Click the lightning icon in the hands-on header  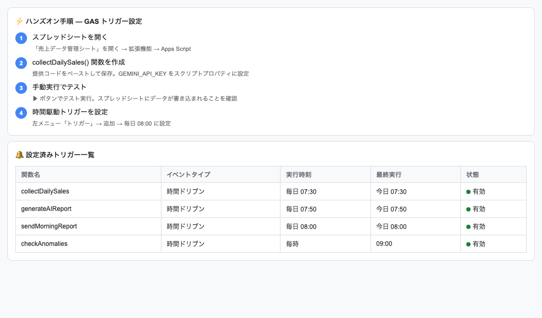(19, 21)
